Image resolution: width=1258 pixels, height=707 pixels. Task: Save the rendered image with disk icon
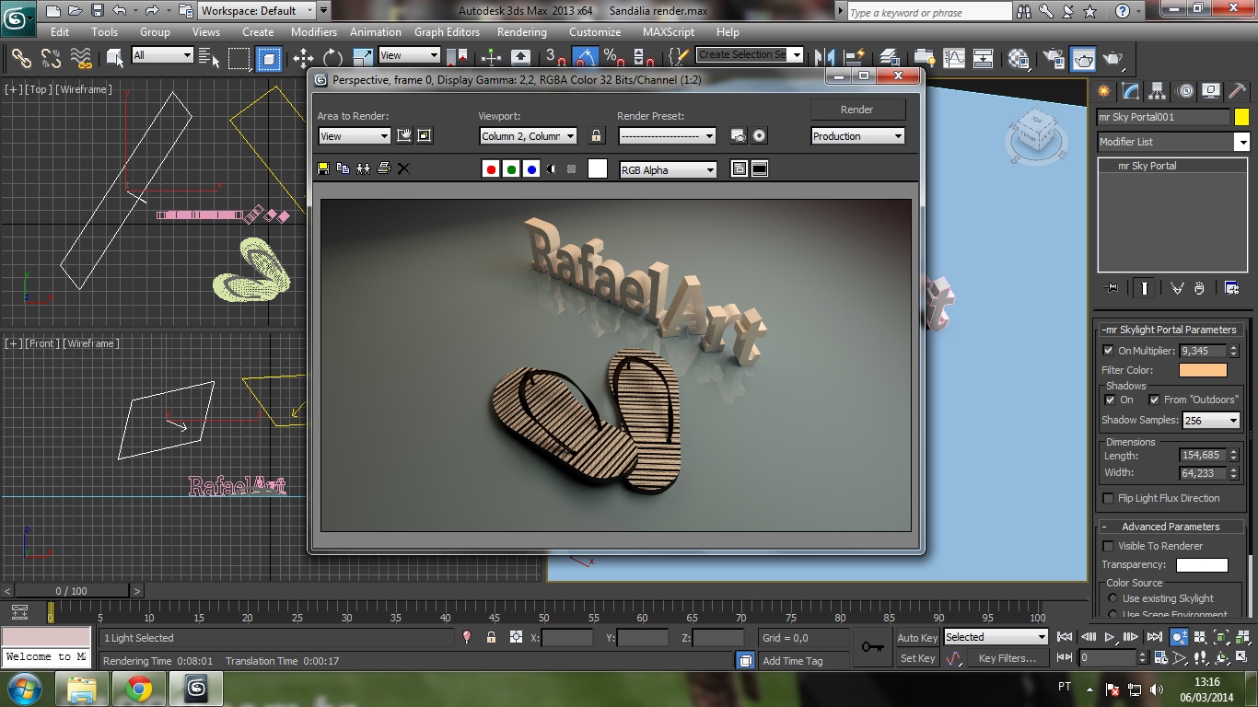pos(323,169)
